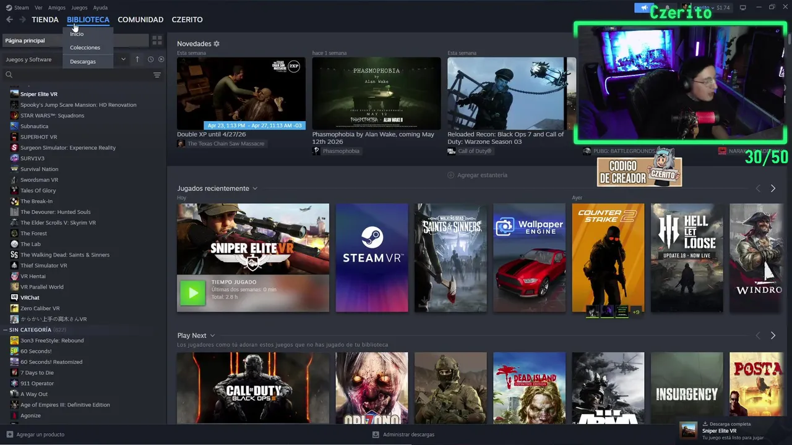Click the 60 Seconds! game icon

tap(15, 351)
